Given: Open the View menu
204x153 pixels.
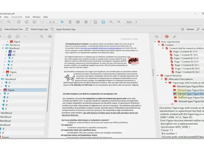Looking at the screenshot, I should 6,17.
